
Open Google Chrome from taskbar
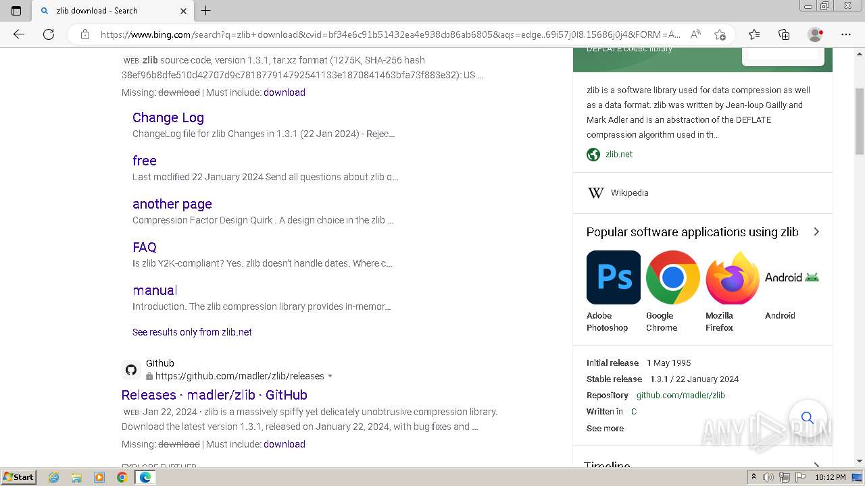(x=122, y=477)
